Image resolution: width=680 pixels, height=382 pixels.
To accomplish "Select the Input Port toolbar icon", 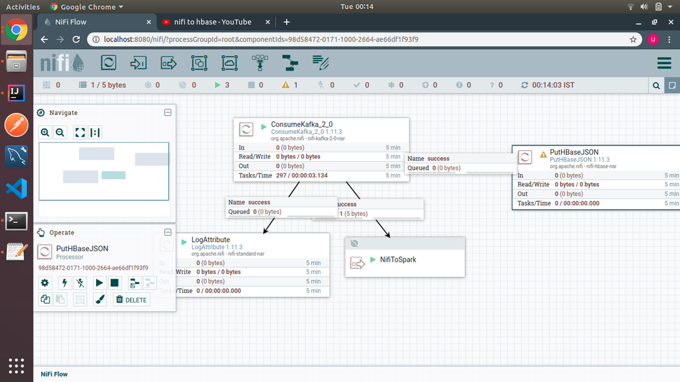I will point(138,63).
